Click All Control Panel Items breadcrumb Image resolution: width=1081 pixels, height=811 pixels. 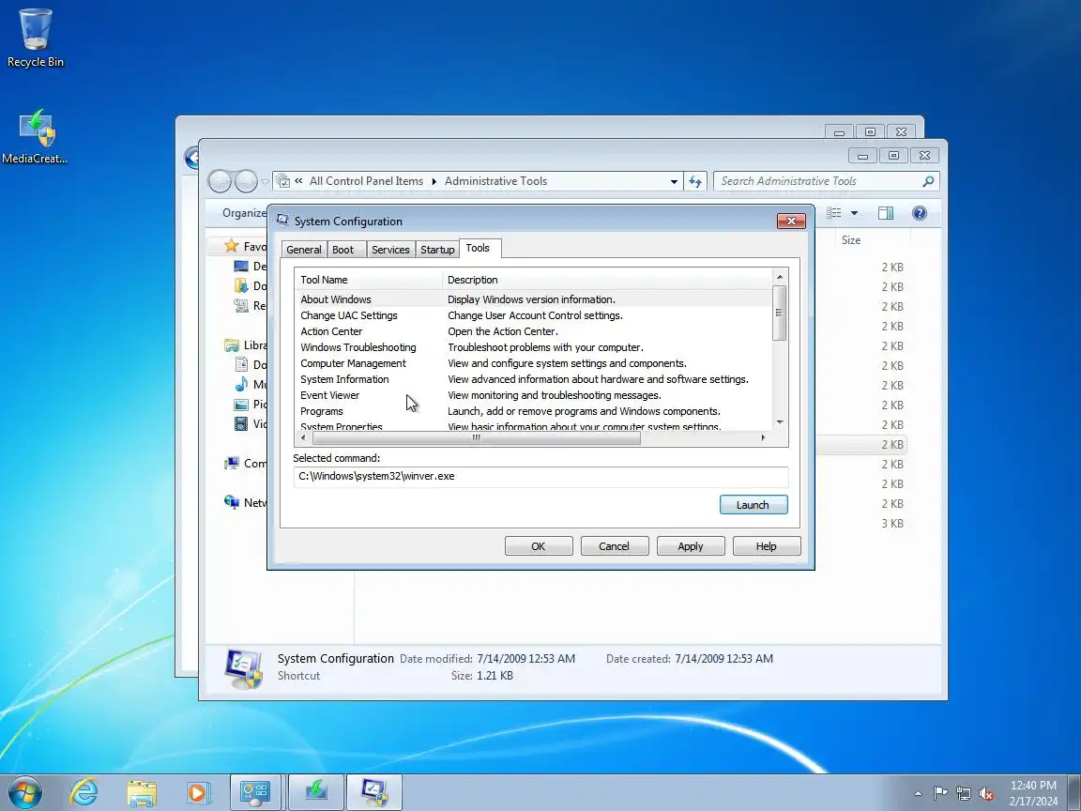coord(366,181)
